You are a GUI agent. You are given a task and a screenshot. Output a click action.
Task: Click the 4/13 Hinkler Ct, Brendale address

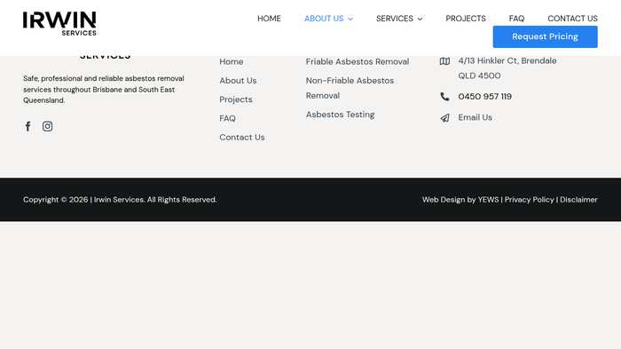[507, 68]
